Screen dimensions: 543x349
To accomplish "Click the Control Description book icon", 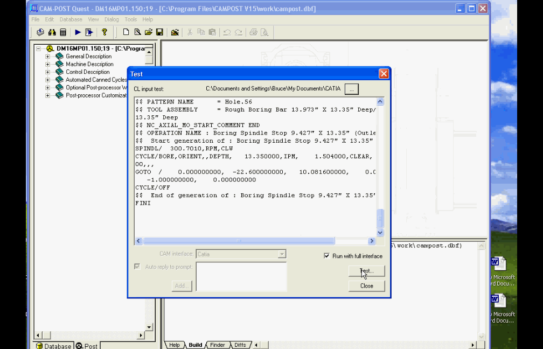I will pyautogui.click(x=60, y=72).
